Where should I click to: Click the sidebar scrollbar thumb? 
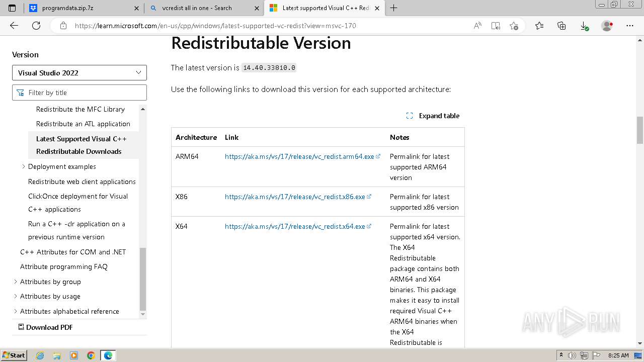click(142, 279)
